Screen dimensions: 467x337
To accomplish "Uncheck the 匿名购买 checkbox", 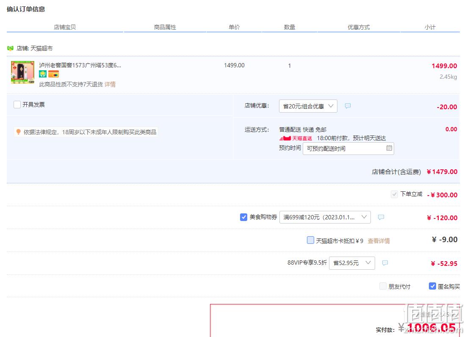I will [432, 286].
